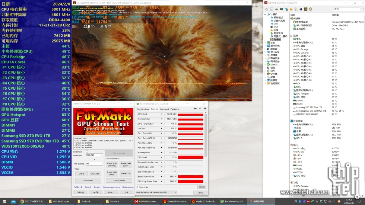Open the Anti-aliasing dropdown in FurMark

tap(94, 164)
